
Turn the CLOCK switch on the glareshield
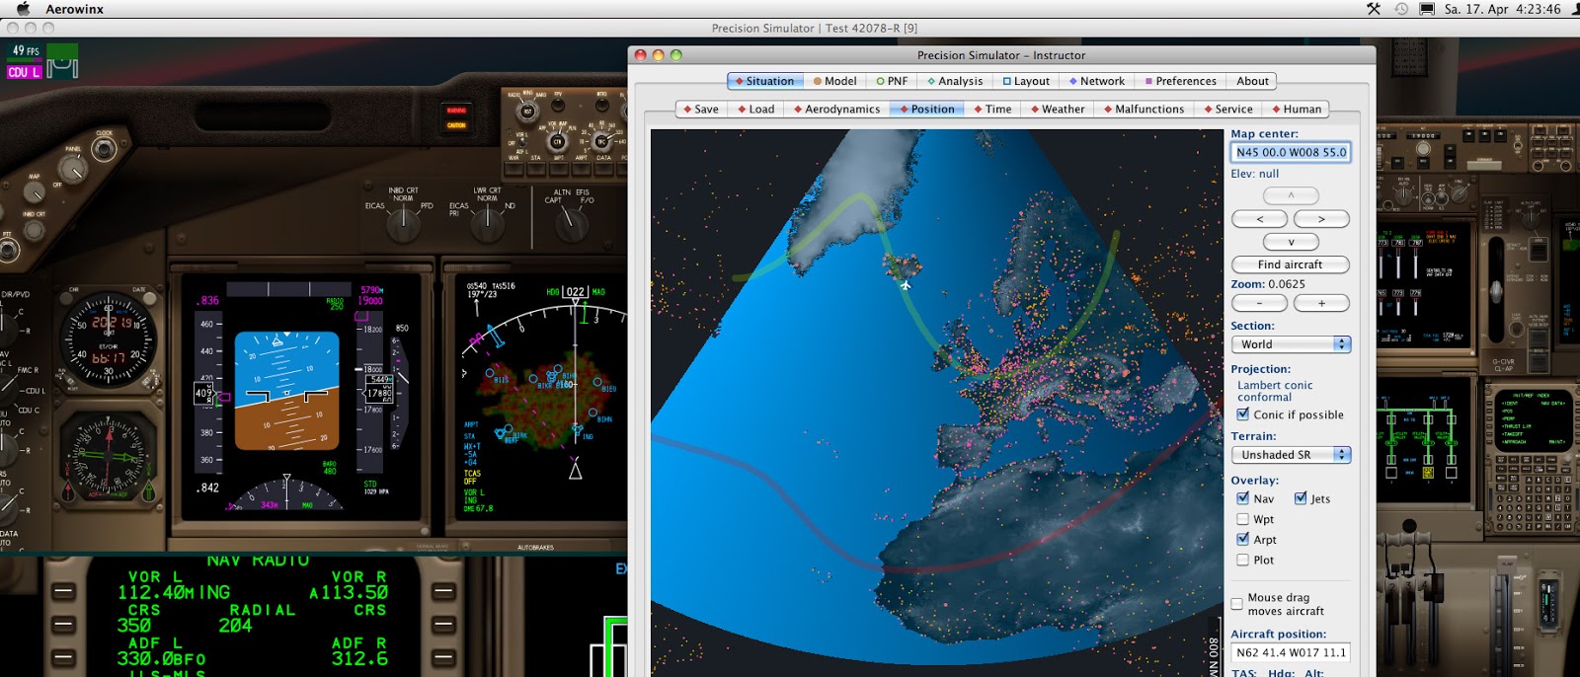point(104,149)
